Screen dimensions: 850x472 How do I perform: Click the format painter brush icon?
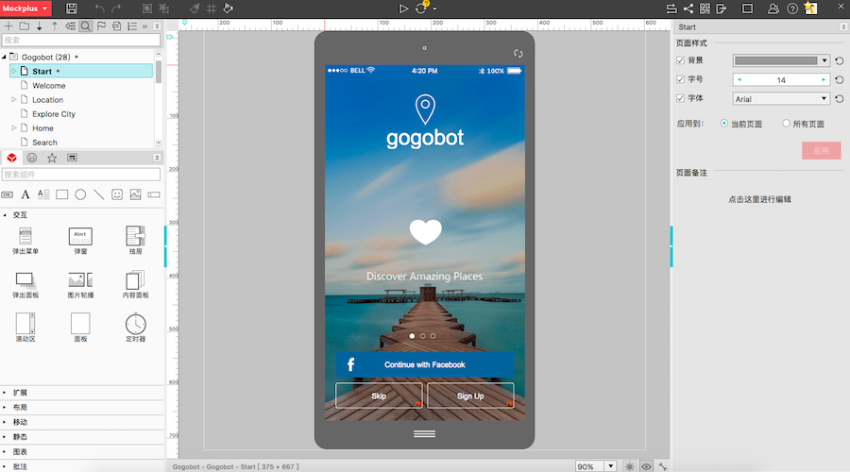pyautogui.click(x=195, y=8)
